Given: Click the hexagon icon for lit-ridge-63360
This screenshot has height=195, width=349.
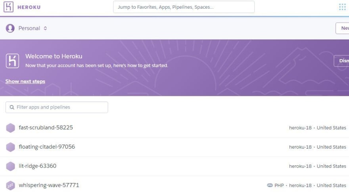Looking at the screenshot, I should pos(10,166).
